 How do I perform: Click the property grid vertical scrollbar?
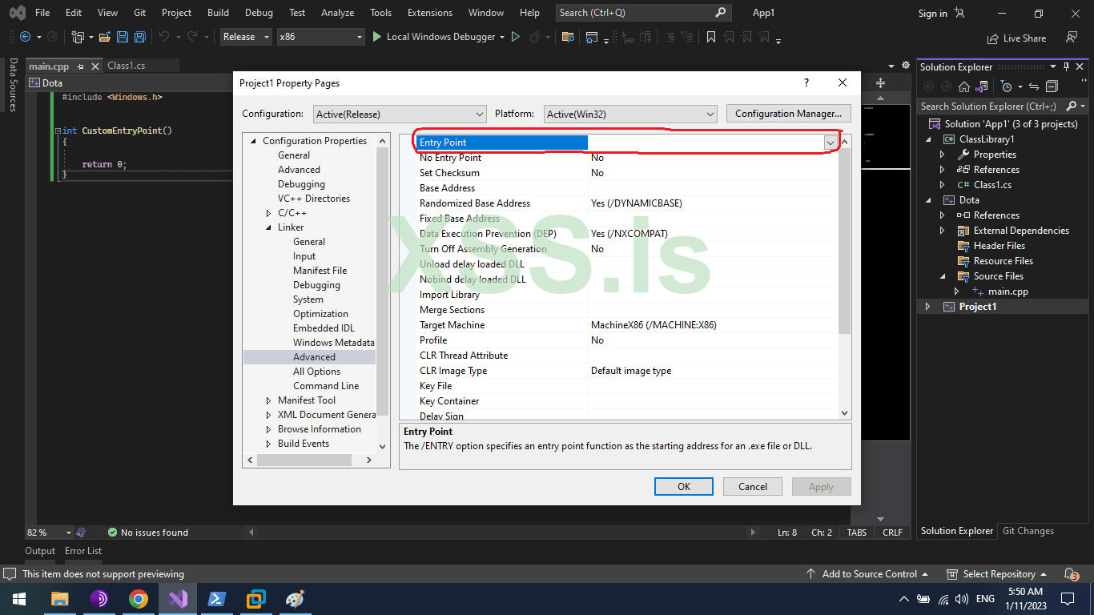[x=845, y=240]
